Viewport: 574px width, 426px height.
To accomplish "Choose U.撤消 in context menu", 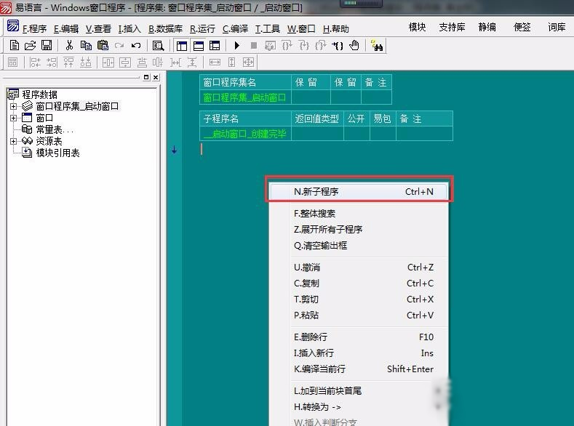I will click(359, 268).
